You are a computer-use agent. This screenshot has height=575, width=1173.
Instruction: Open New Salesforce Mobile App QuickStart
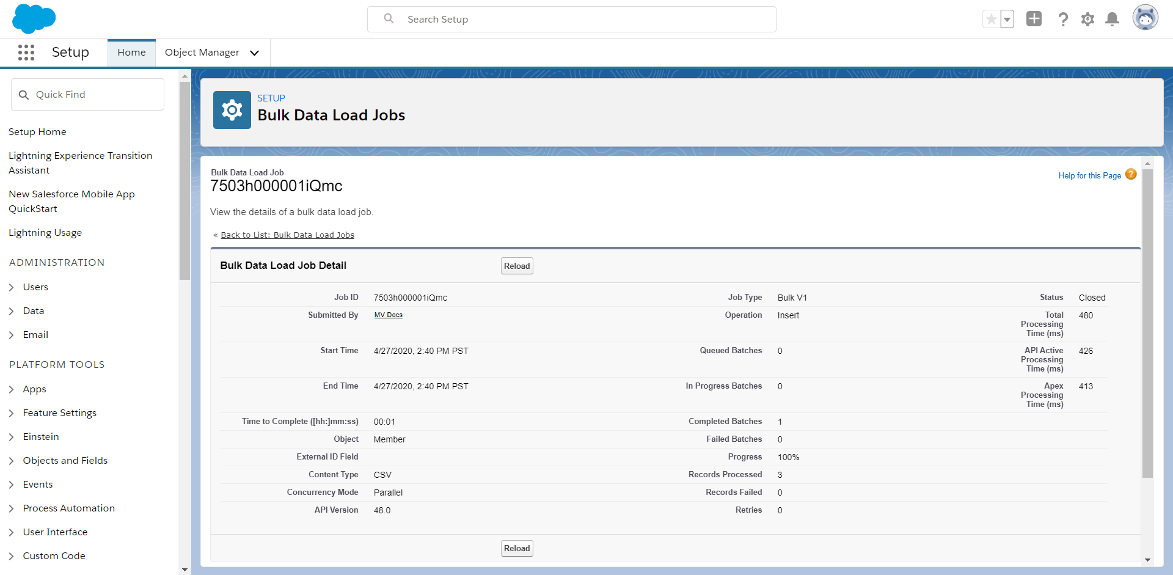(71, 202)
